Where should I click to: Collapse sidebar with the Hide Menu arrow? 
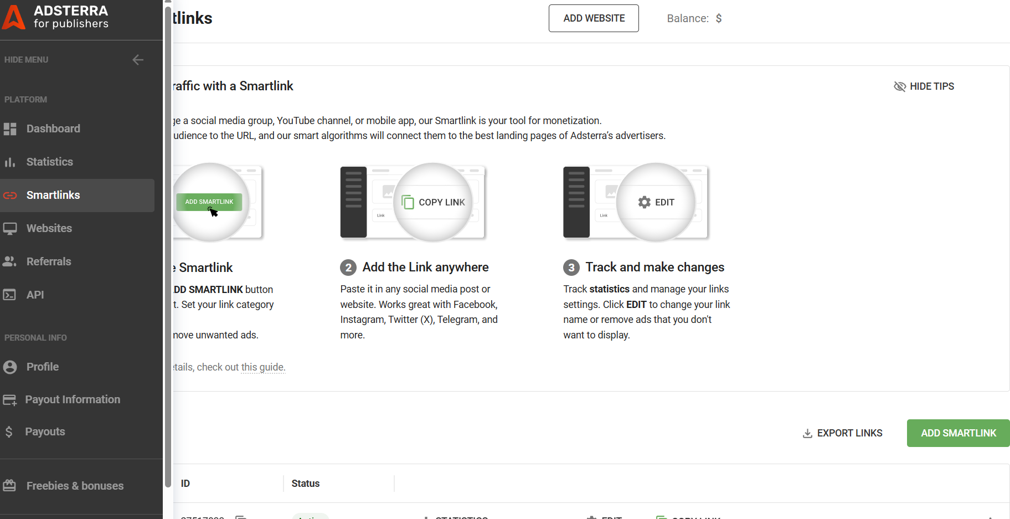coord(138,60)
